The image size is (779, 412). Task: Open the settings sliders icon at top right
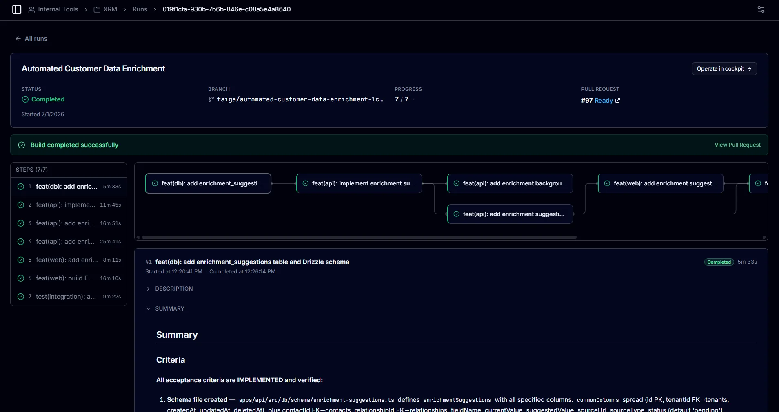tap(761, 9)
